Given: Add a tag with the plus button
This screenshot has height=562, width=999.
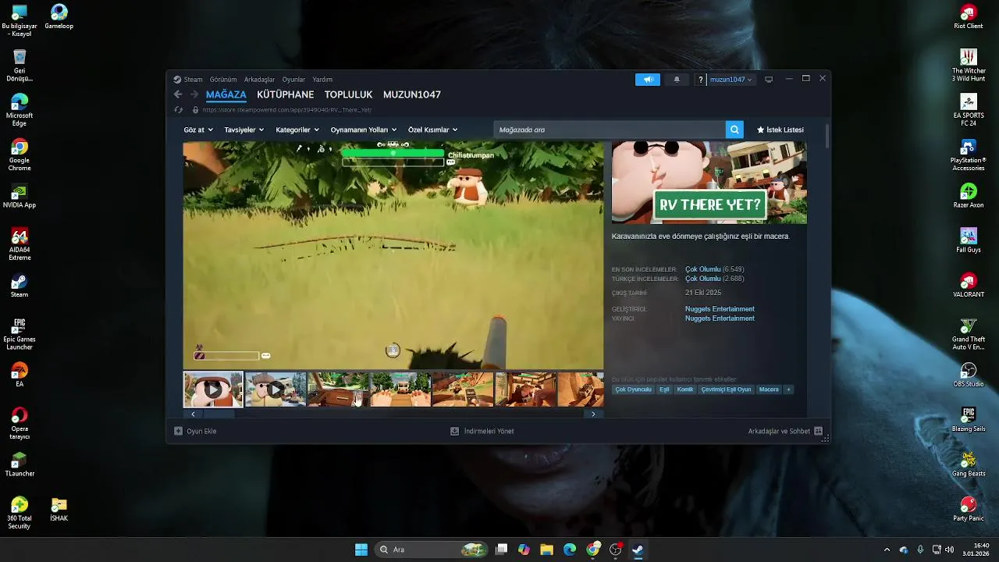Looking at the screenshot, I should tap(788, 389).
